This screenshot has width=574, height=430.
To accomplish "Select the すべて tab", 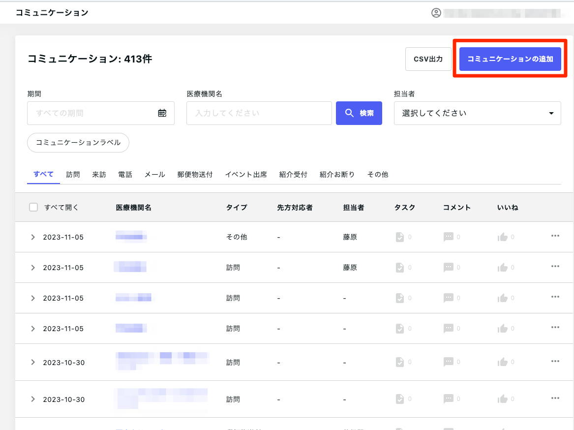I will (x=44, y=174).
